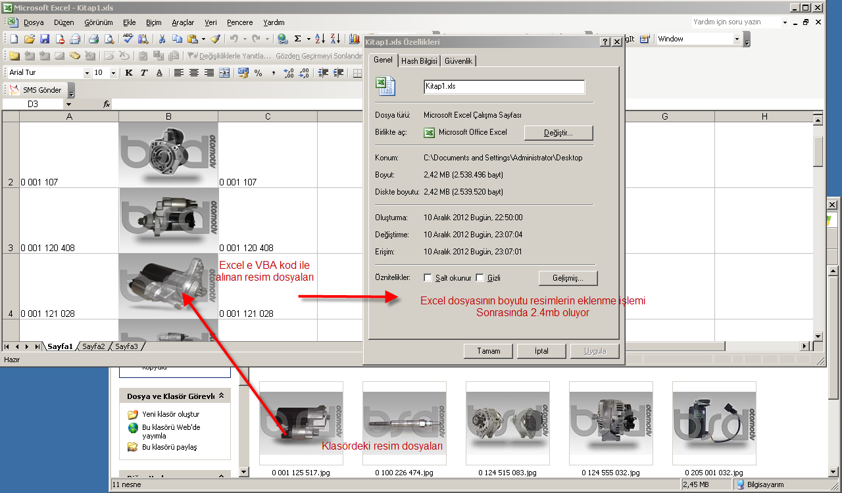Click the Paste clipboard icon
This screenshot has width=842, height=493.
192,39
